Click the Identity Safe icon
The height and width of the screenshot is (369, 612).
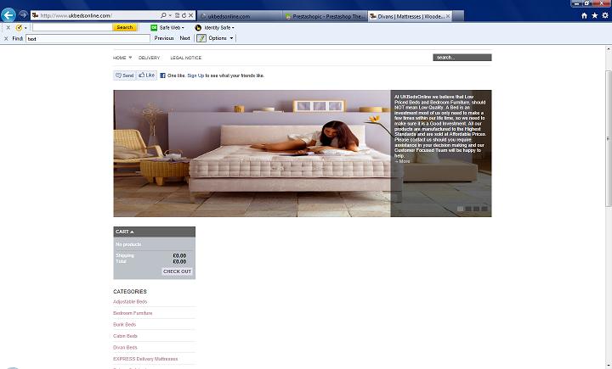[198, 28]
